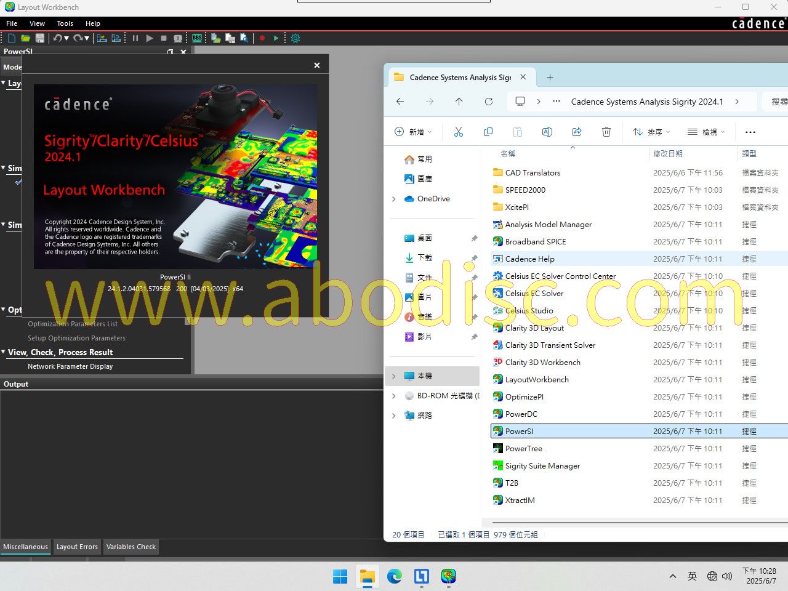Select the PowerDC shortcut
Screen dimensions: 788x591
pyautogui.click(x=521, y=414)
